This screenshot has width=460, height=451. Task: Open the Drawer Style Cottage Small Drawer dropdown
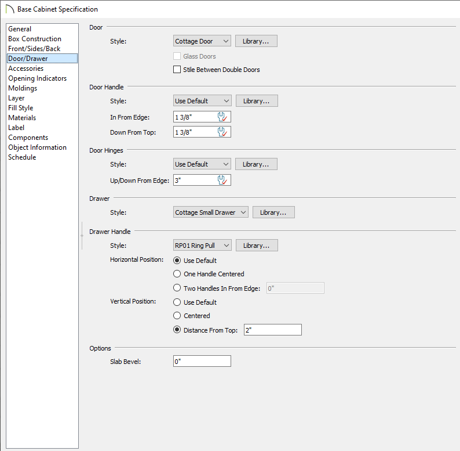click(211, 212)
